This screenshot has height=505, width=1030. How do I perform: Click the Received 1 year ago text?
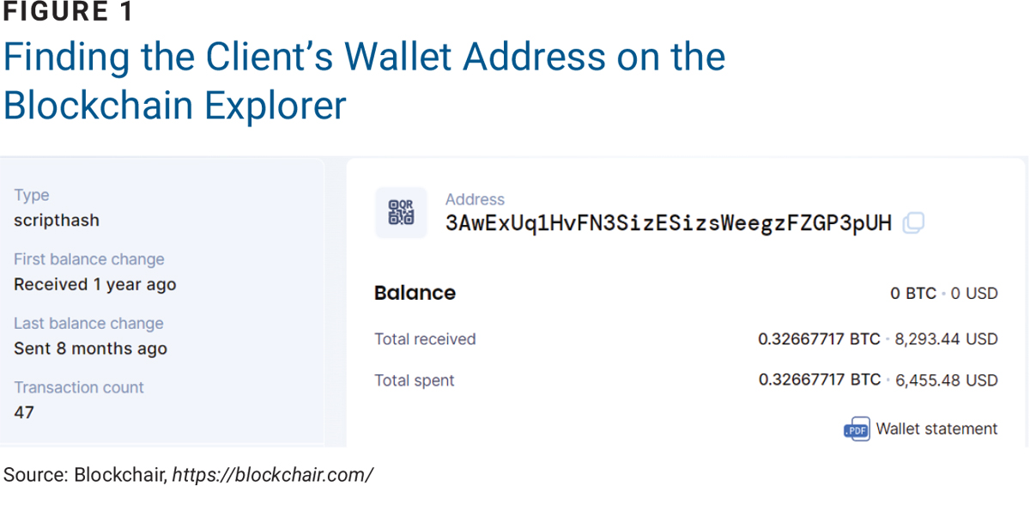click(95, 284)
